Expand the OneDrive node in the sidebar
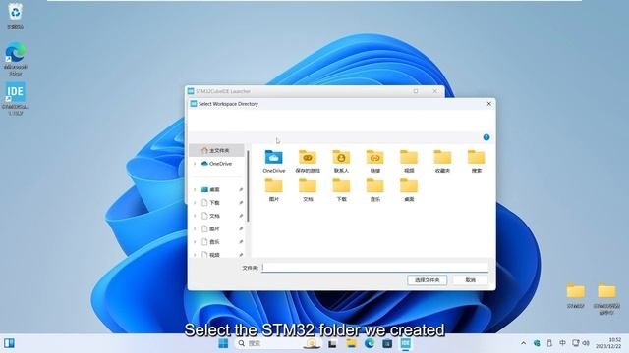This screenshot has width=629, height=353. tap(195, 164)
